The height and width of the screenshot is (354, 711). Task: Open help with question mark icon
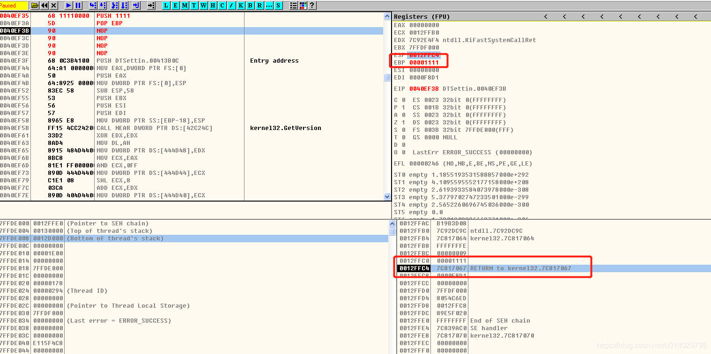coord(312,6)
